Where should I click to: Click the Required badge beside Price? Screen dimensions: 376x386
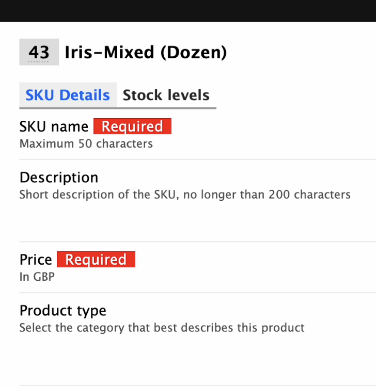(x=96, y=260)
